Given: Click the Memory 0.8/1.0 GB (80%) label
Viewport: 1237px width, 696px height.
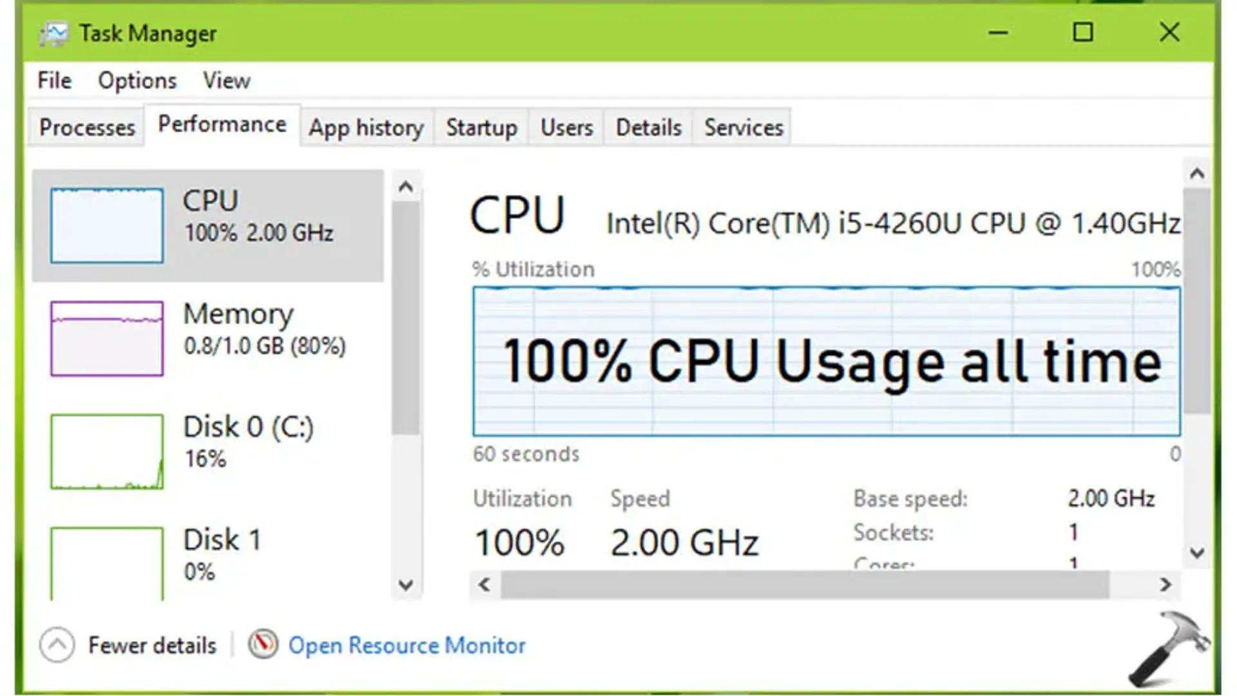Looking at the screenshot, I should [264, 329].
